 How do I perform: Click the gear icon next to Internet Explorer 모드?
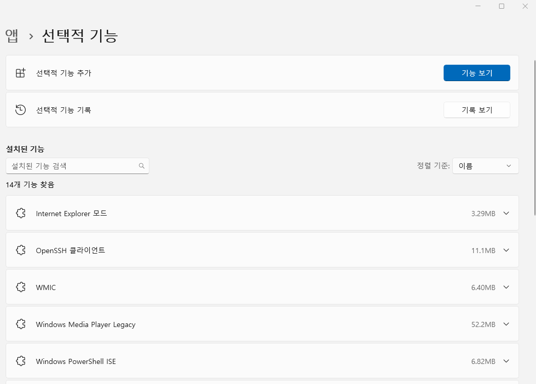coord(21,213)
